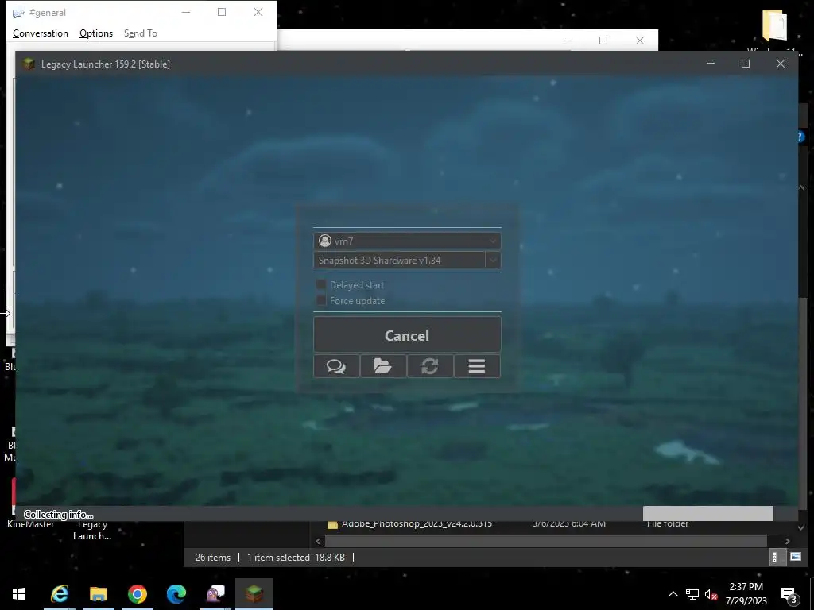Launch Internet Explorer from taskbar

pyautogui.click(x=59, y=594)
